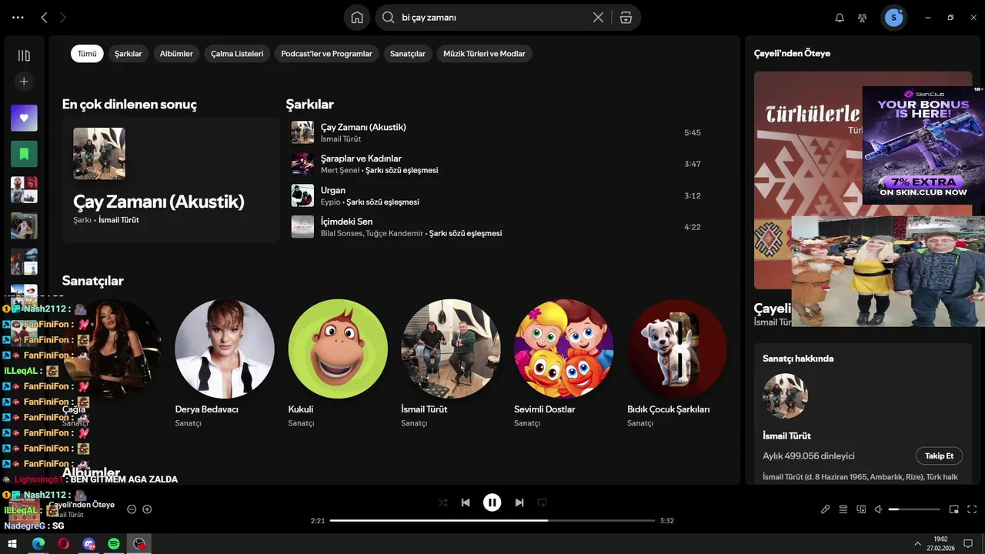Open Derya Bedavacı artist card

225,363
